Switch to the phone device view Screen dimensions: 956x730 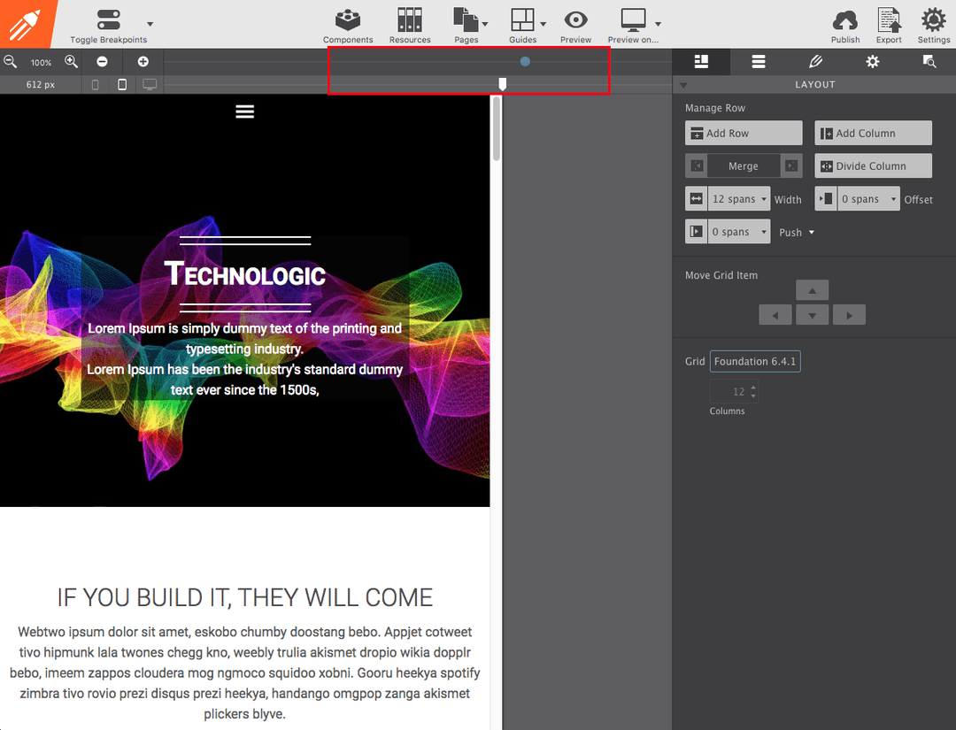click(96, 85)
